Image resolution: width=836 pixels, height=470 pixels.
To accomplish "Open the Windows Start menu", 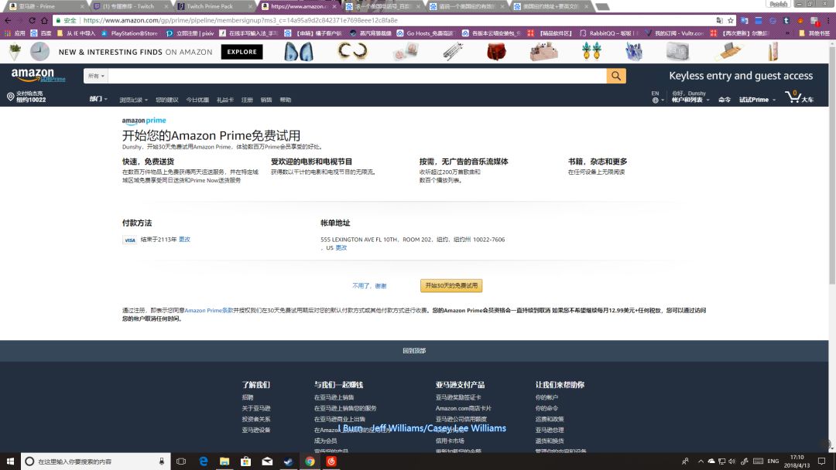I will tap(10, 461).
